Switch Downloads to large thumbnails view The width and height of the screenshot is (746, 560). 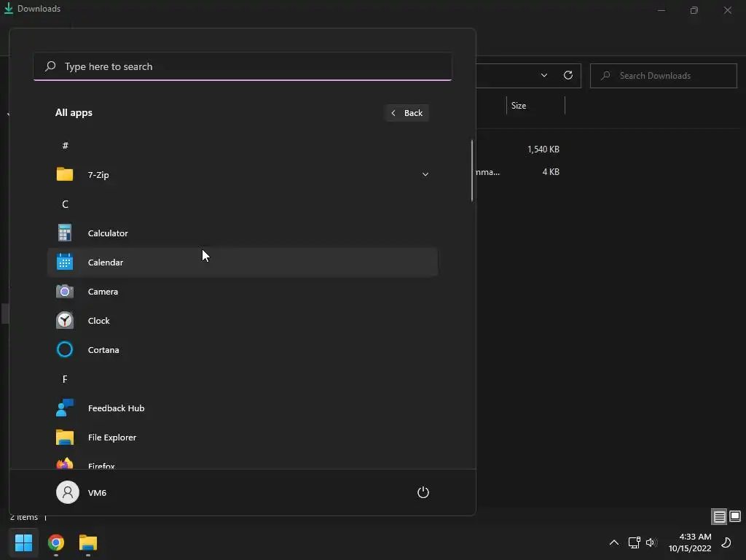click(735, 516)
